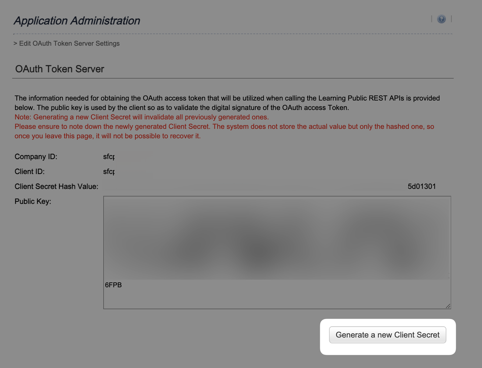Click Generate a new Client Secret button
The height and width of the screenshot is (368, 482).
387,335
